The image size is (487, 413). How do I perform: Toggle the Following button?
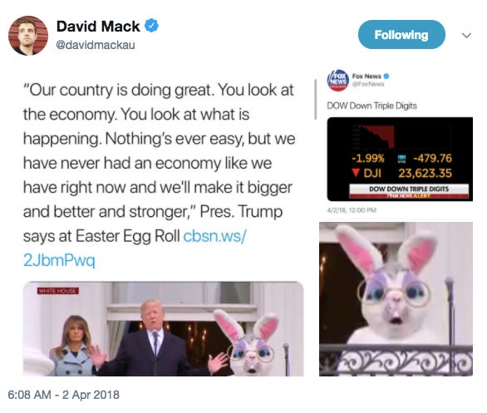pos(401,34)
